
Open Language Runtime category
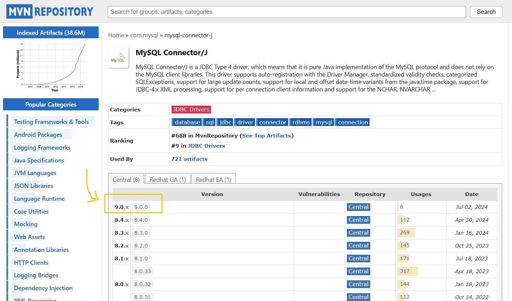39,198
